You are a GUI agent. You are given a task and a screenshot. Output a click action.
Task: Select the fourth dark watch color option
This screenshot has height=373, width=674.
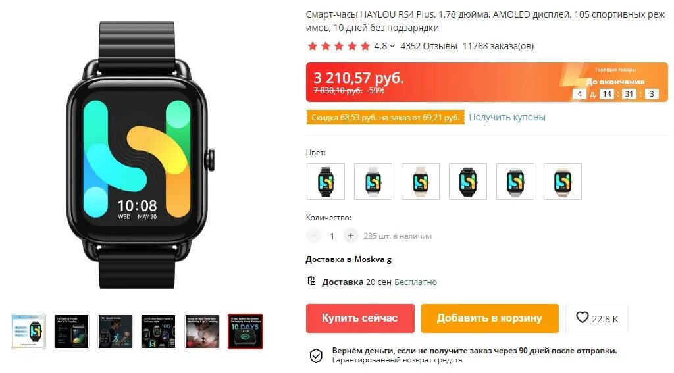click(x=468, y=182)
